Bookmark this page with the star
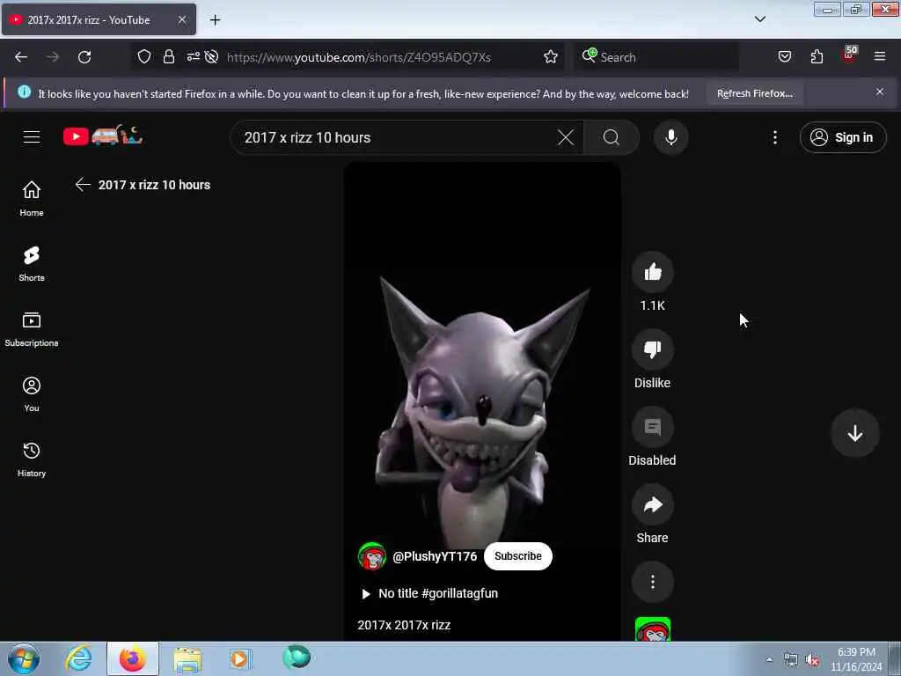Viewport: 901px width, 676px height. (x=551, y=56)
